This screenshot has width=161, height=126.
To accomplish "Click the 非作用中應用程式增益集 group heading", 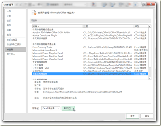I will pyautogui.click(x=44, y=44).
